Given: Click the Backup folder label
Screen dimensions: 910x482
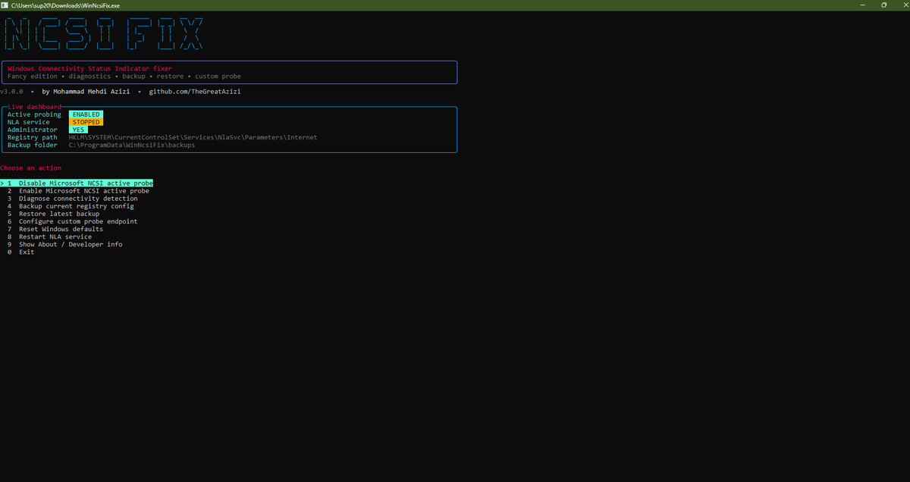Looking at the screenshot, I should pyautogui.click(x=33, y=145).
